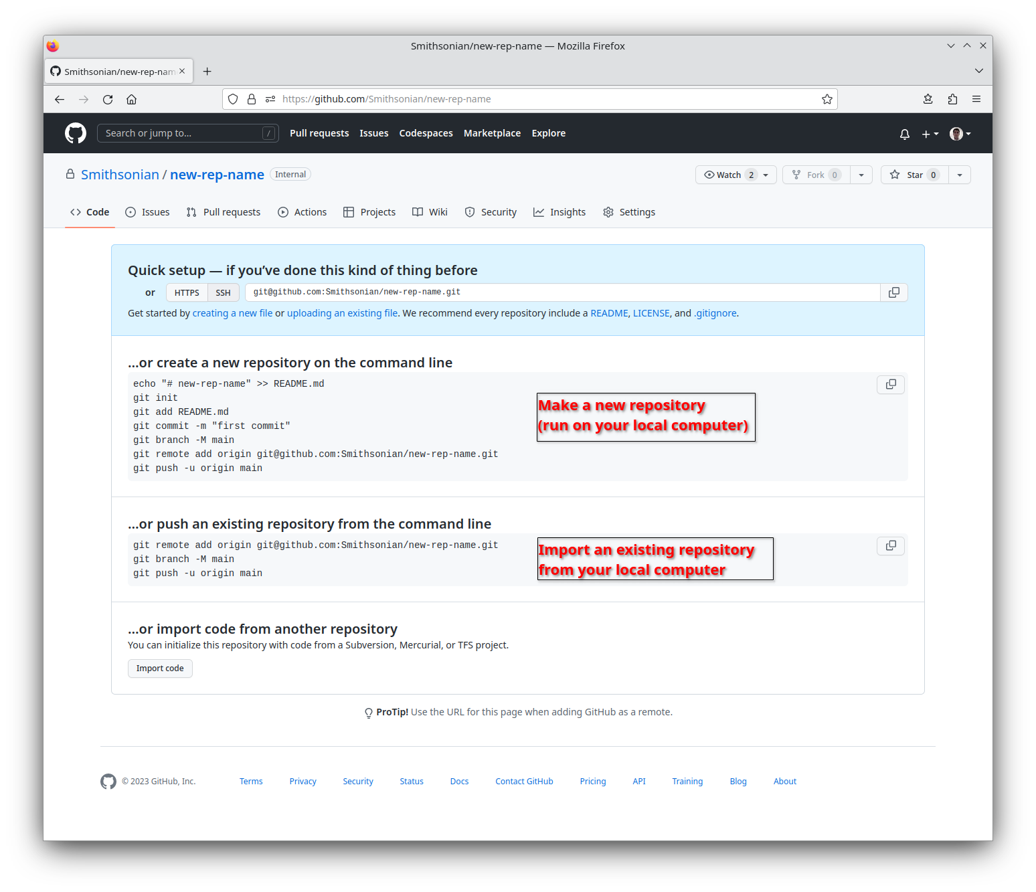This screenshot has height=892, width=1036.
Task: Open Explore in the header
Action: coord(549,133)
